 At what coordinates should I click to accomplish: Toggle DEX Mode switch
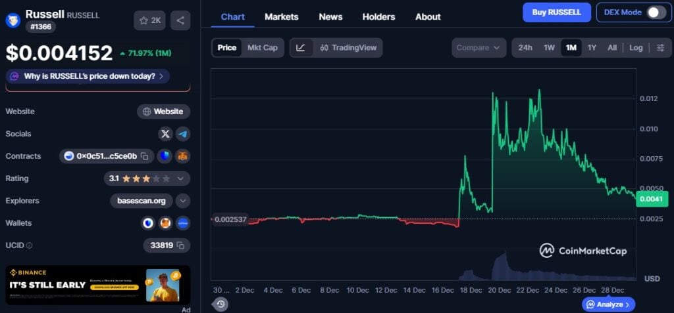pos(655,12)
